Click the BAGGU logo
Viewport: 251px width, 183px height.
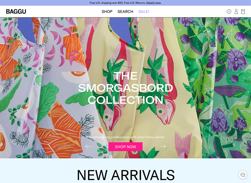pos(16,12)
